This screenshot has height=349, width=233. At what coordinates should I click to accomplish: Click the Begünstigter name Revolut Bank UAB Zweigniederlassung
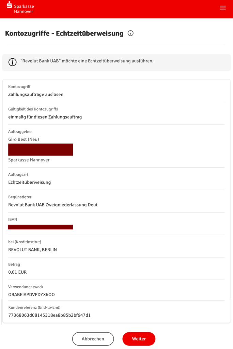[53, 205]
